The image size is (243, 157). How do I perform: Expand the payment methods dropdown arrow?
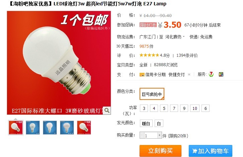(189, 74)
